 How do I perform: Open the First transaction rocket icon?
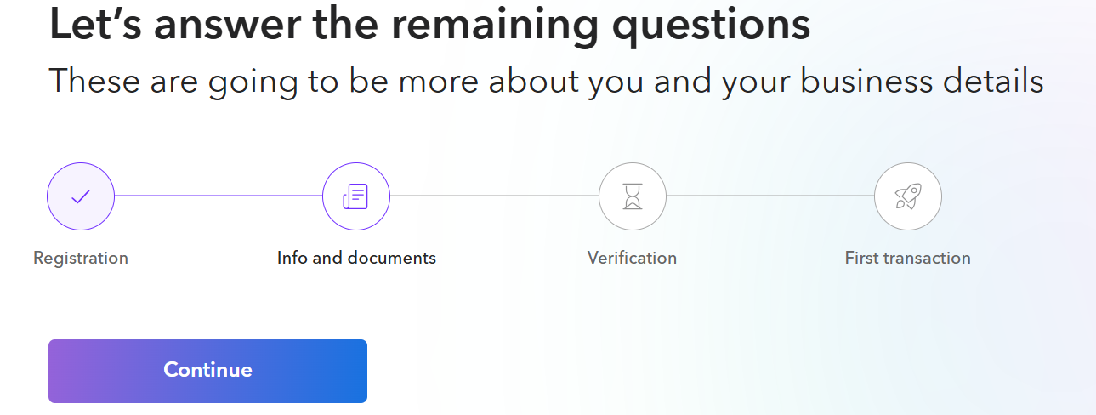[x=907, y=196]
